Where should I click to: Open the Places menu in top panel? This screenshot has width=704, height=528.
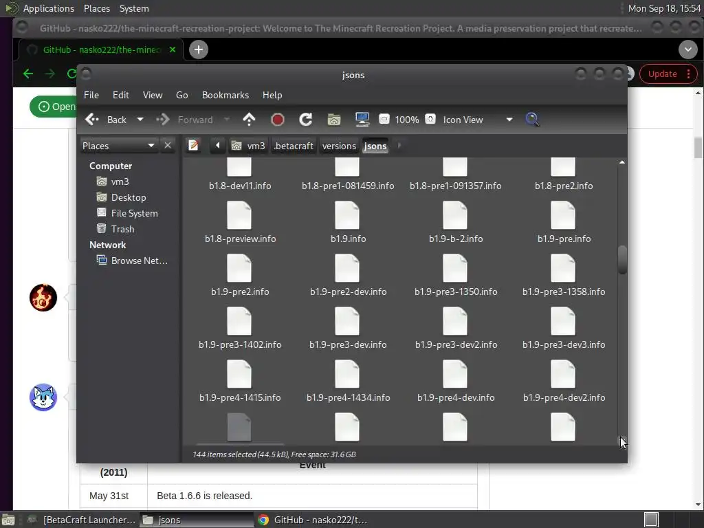click(96, 8)
